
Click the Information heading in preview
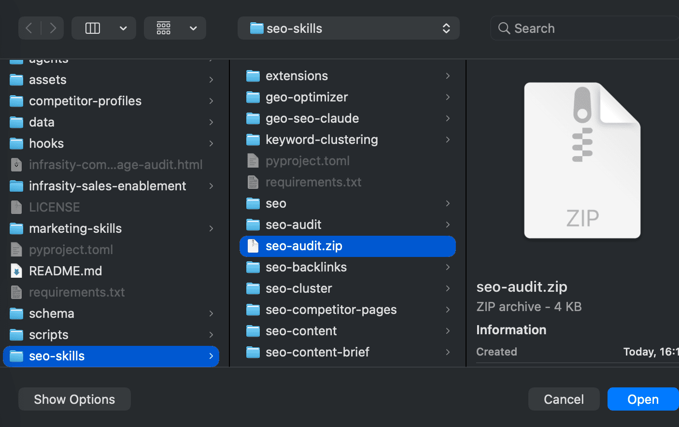tap(511, 330)
